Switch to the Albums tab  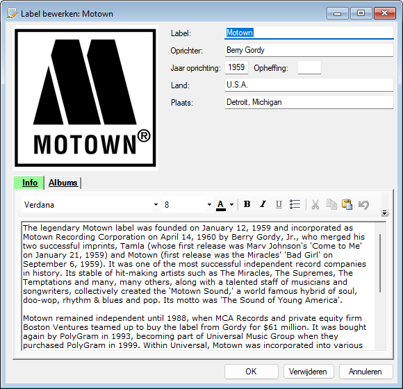point(63,183)
